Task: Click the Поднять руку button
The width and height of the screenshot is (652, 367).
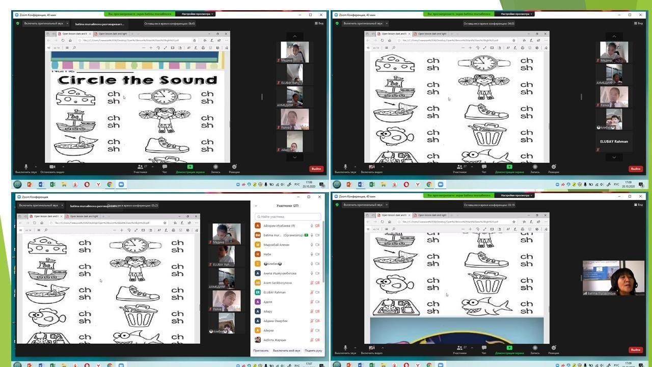Action: pos(313,351)
